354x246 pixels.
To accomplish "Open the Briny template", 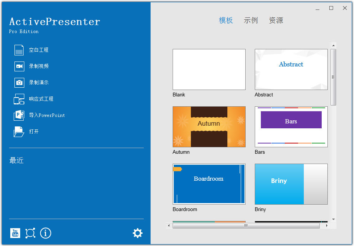I will coord(291,184).
